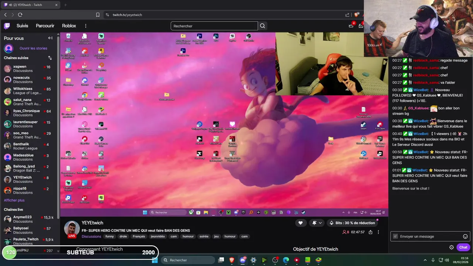Click the streamer avatar with LIVE badge
Image resolution: width=473 pixels, height=266 pixels.
click(x=72, y=229)
